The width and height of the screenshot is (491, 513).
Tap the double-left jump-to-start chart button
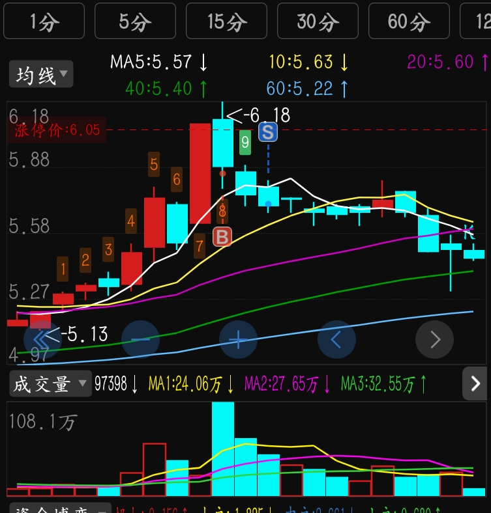(42, 340)
